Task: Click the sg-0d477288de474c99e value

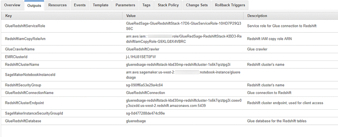Action: pyautogui.click(x=145, y=113)
